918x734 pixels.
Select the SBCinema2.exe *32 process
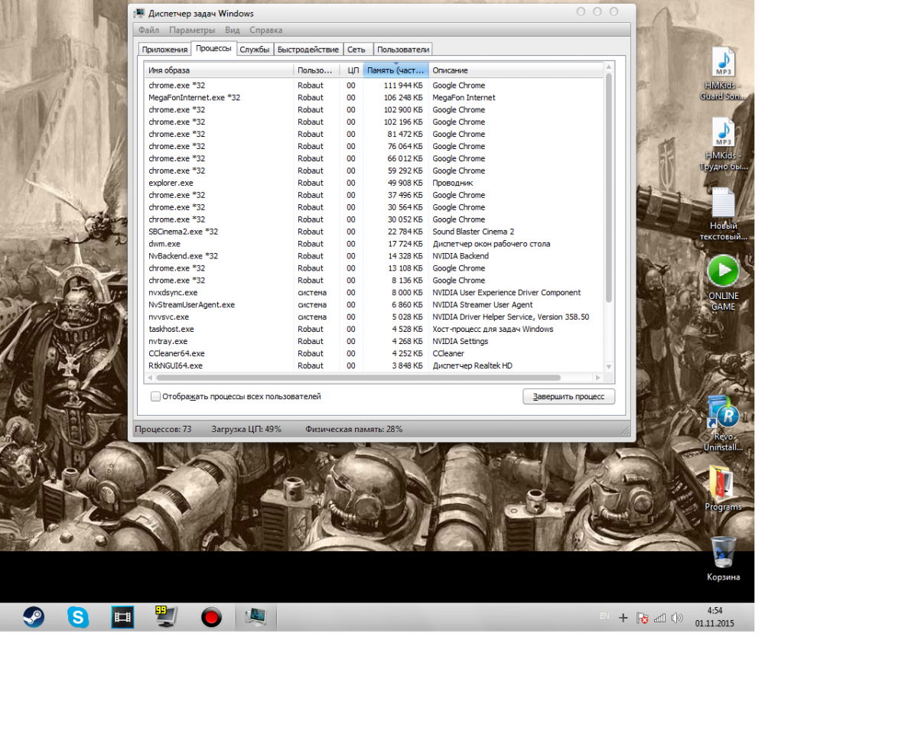click(375, 232)
